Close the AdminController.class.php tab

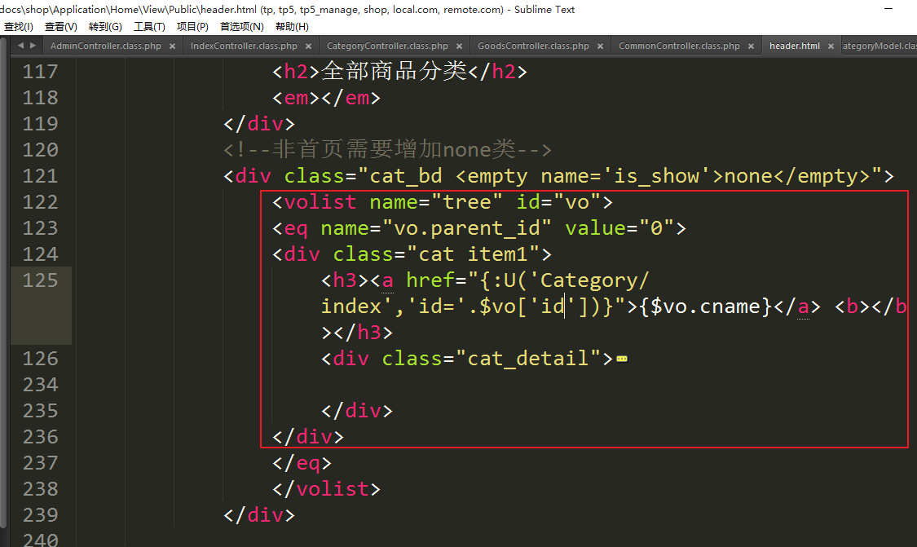tap(172, 46)
